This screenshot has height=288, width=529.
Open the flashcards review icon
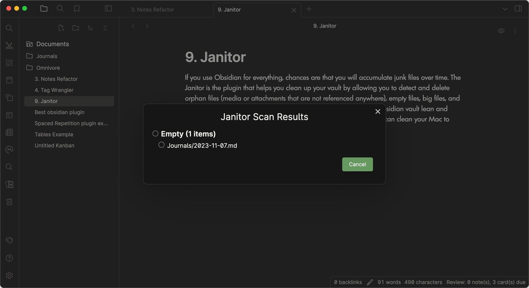(9, 184)
